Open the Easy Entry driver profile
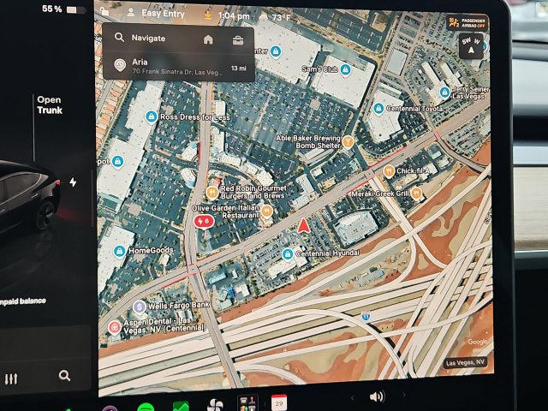 (x=156, y=14)
